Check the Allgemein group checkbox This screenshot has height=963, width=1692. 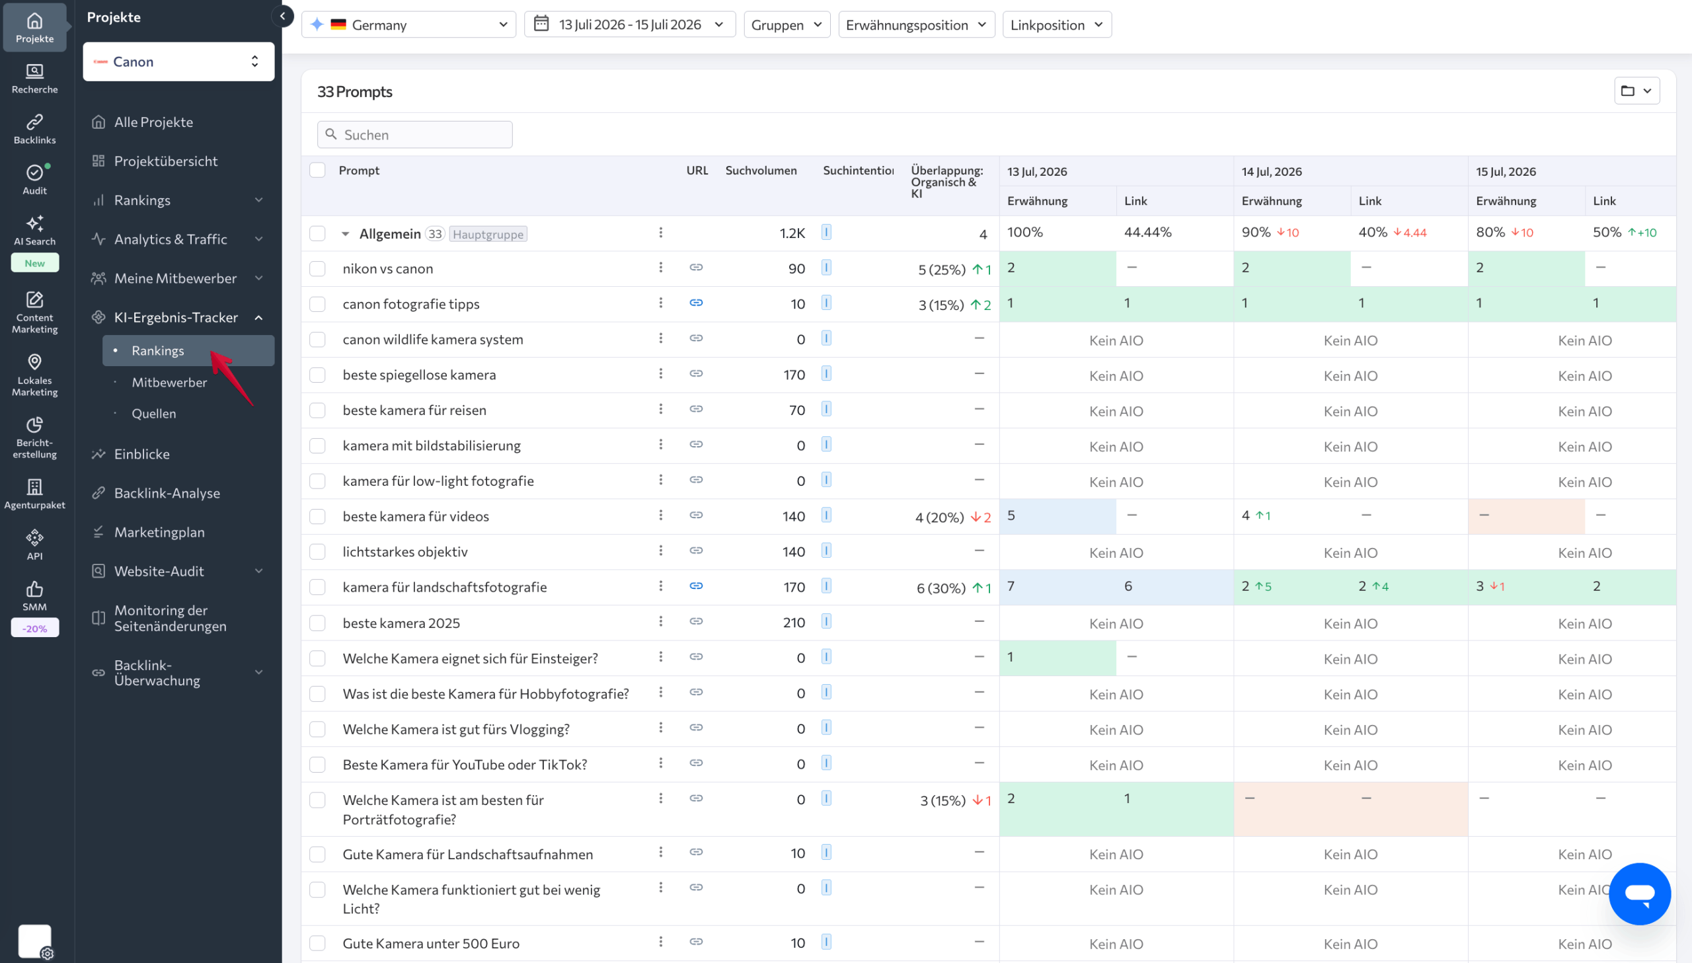317,233
